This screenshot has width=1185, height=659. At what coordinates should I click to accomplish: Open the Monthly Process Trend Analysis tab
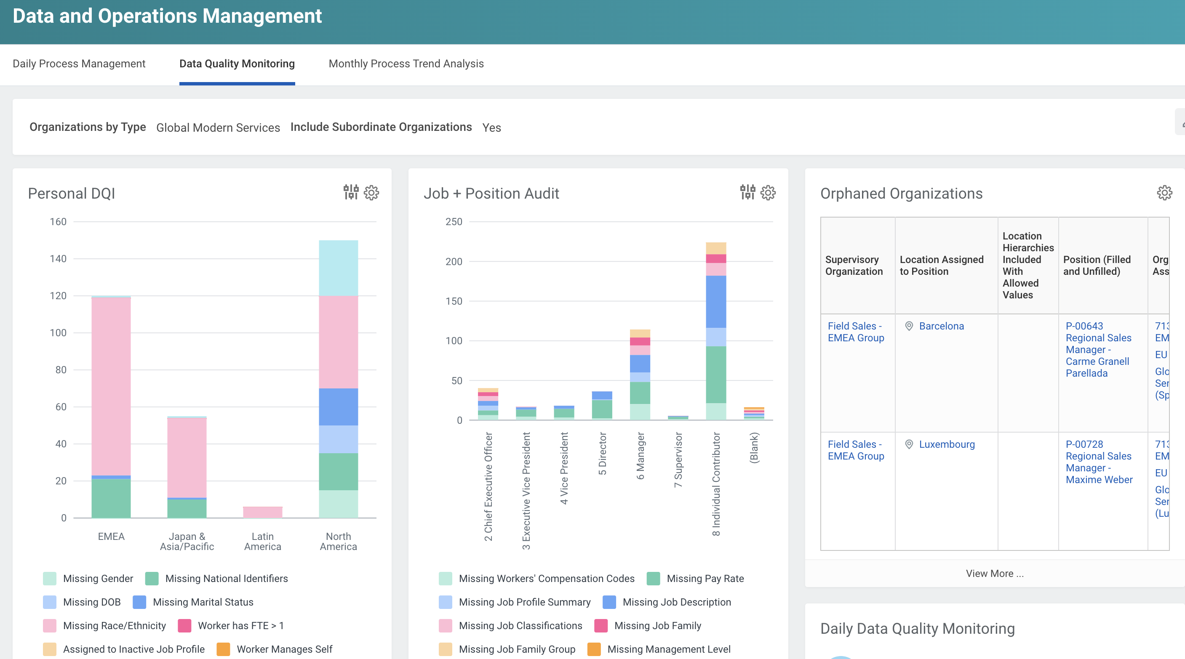406,64
